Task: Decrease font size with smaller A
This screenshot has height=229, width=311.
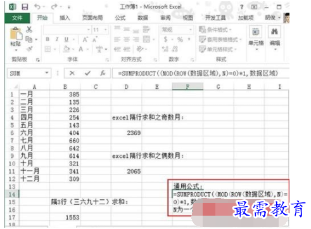Action: click(x=94, y=39)
